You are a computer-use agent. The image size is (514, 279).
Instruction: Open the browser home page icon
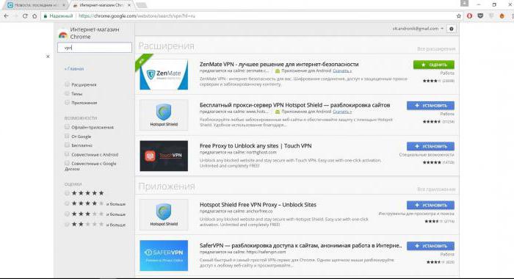pyautogui.click(x=35, y=15)
